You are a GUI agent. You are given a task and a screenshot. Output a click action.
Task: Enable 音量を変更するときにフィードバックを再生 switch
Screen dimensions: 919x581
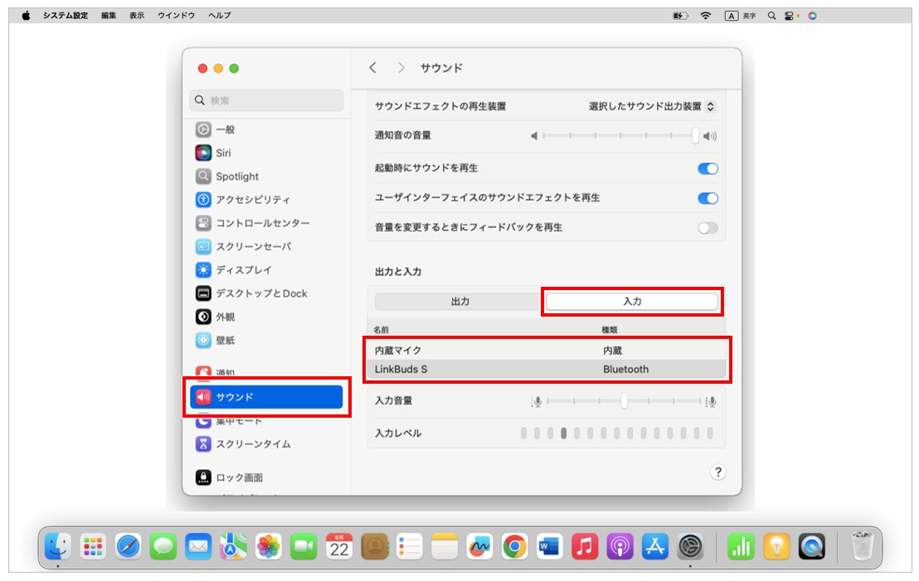707,228
